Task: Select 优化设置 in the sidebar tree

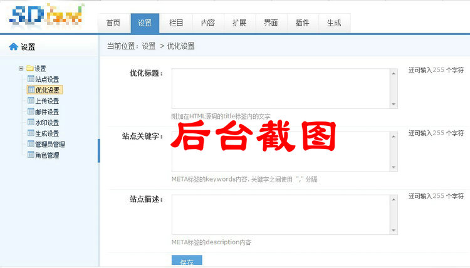Action: [48, 90]
